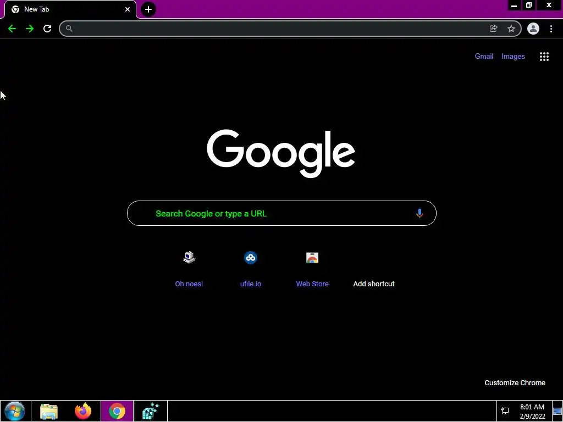Click the network icon in system tray
Screen dimensions: 563x422
click(x=505, y=411)
